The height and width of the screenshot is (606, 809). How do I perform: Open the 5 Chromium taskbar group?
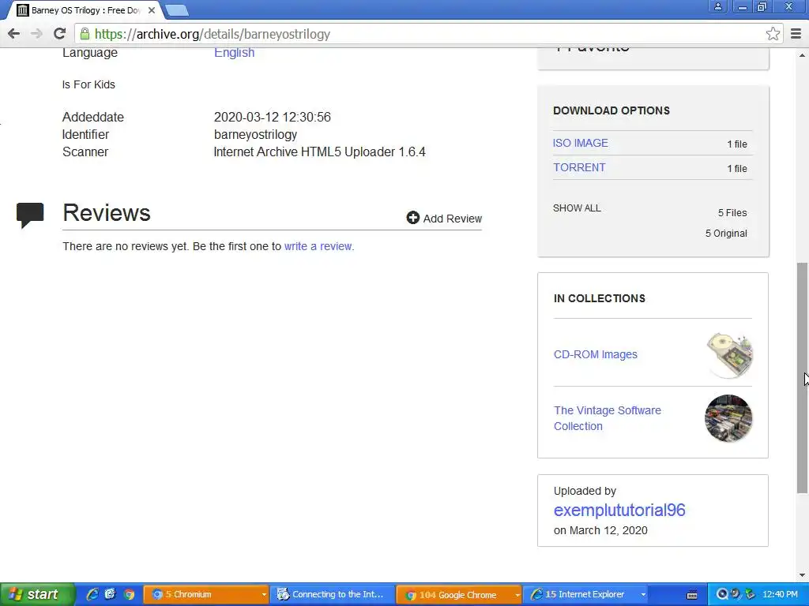click(206, 594)
